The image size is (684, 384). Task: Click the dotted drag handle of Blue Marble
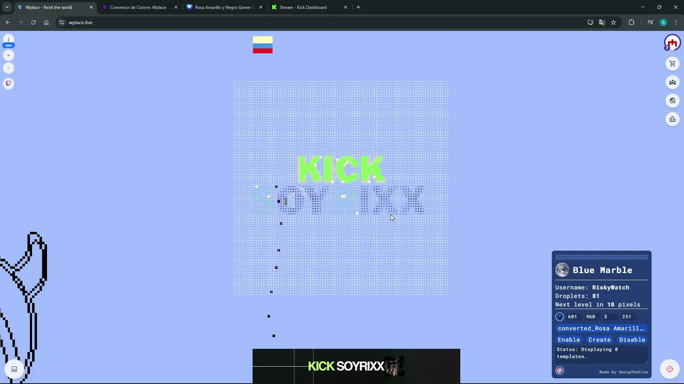[x=601, y=257]
